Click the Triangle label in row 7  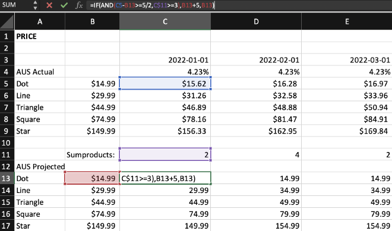pyautogui.click(x=40, y=107)
